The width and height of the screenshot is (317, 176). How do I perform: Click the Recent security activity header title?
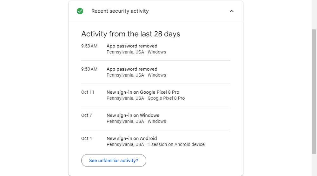pos(120,11)
